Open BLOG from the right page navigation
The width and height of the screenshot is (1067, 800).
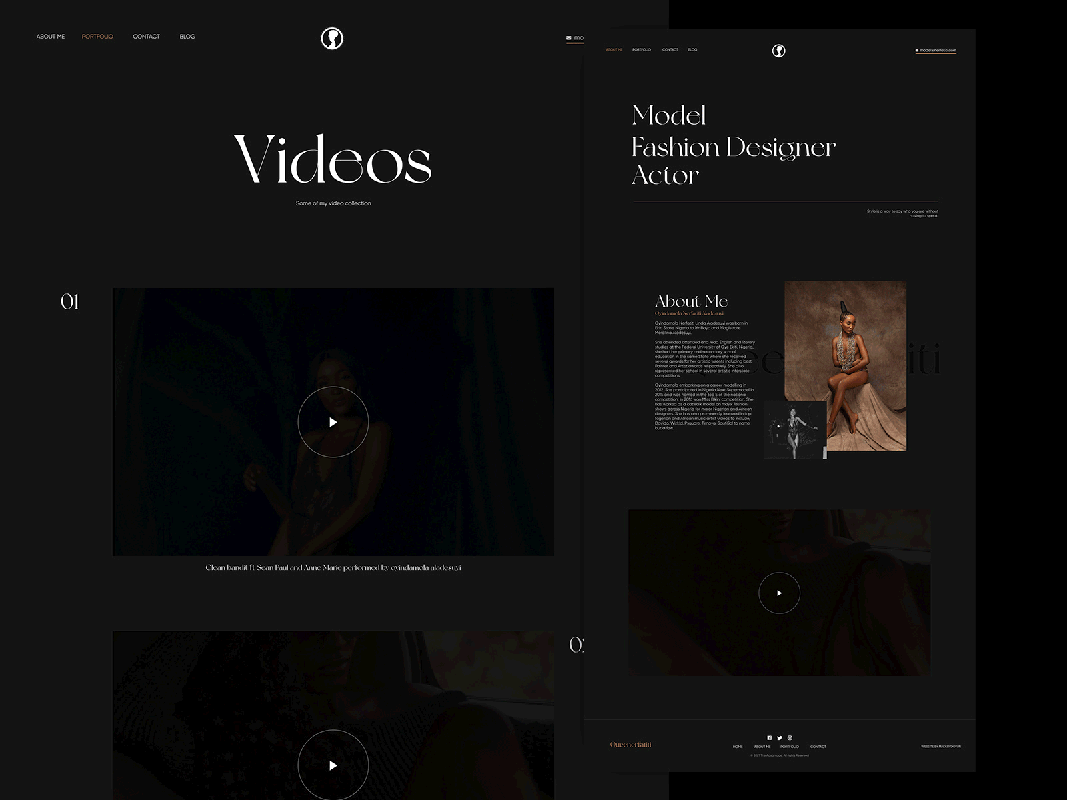pos(692,49)
